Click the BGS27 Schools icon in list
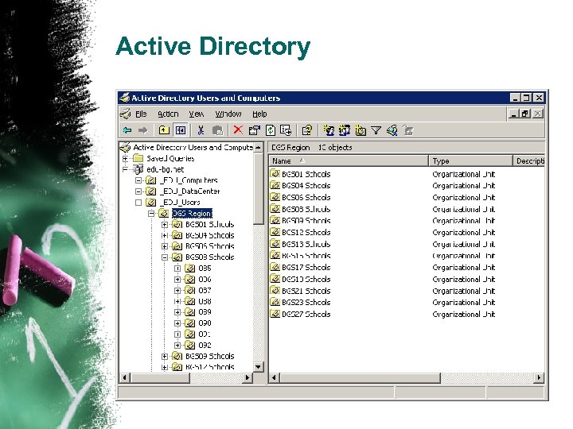 coord(275,314)
